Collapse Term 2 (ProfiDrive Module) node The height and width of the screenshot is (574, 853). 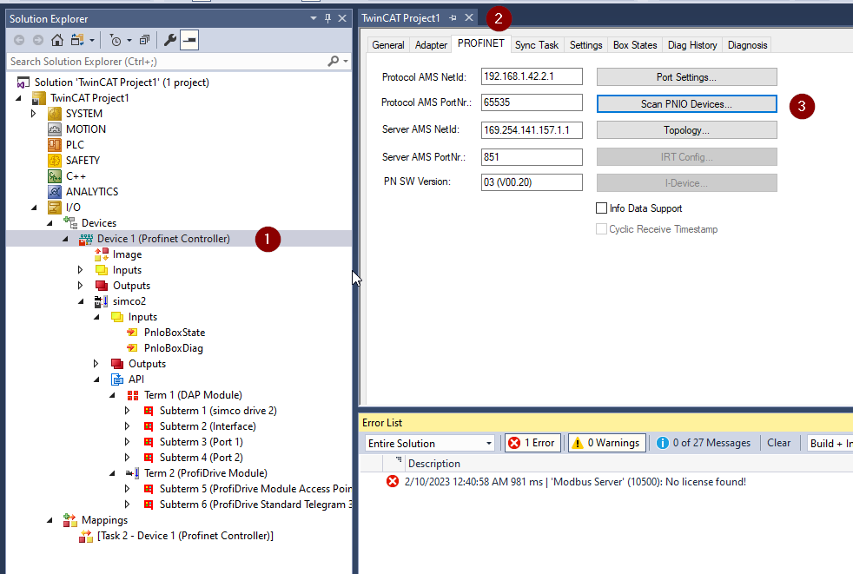112,473
